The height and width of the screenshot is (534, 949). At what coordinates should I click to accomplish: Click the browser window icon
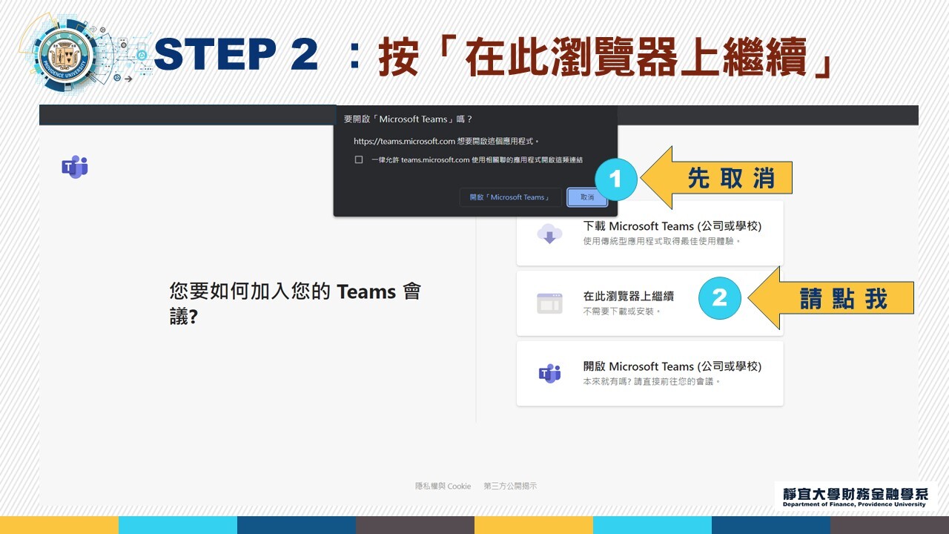pos(549,303)
